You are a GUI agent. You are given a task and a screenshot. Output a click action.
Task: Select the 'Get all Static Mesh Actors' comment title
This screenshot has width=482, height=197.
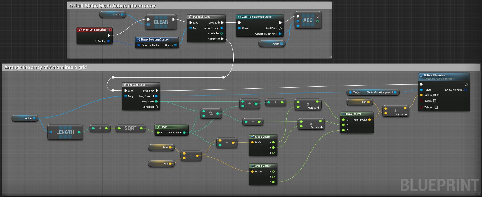(112, 6)
